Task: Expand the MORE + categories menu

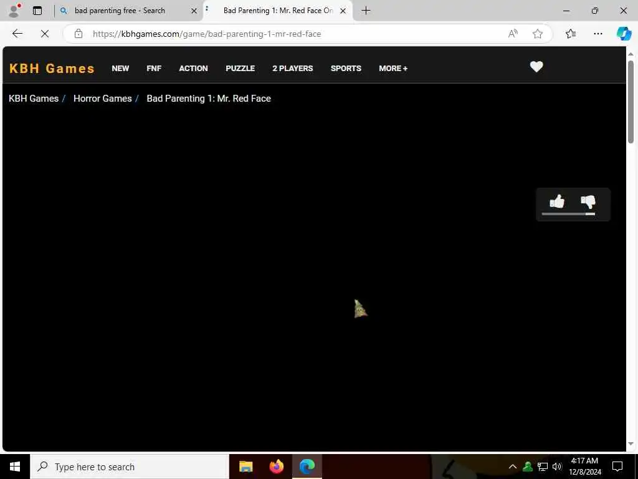Action: click(393, 69)
